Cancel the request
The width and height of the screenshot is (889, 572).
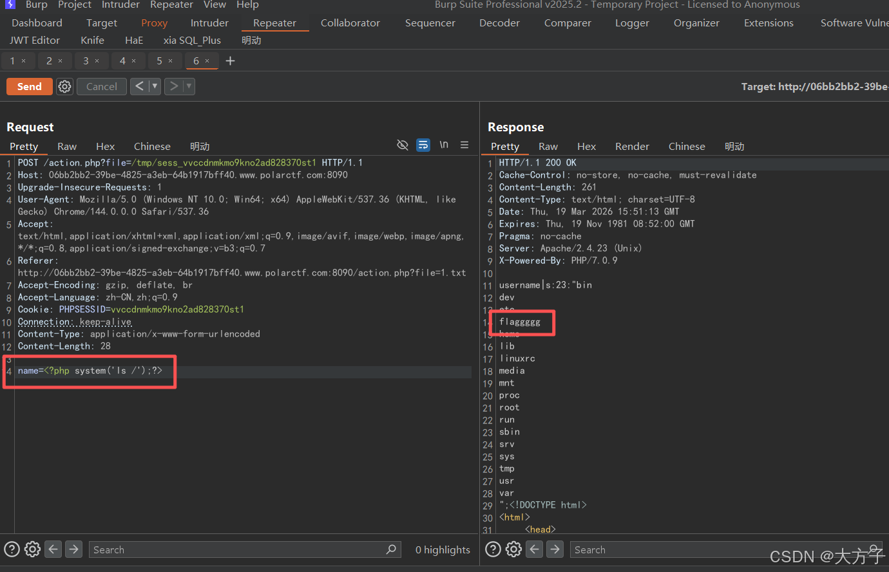pos(102,86)
